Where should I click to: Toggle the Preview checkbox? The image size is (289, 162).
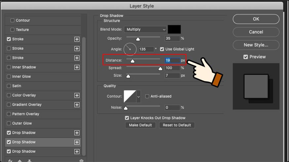click(245, 57)
